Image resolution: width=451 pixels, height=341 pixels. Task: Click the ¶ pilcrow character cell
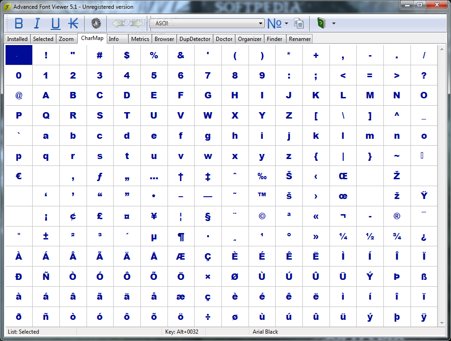point(180,236)
